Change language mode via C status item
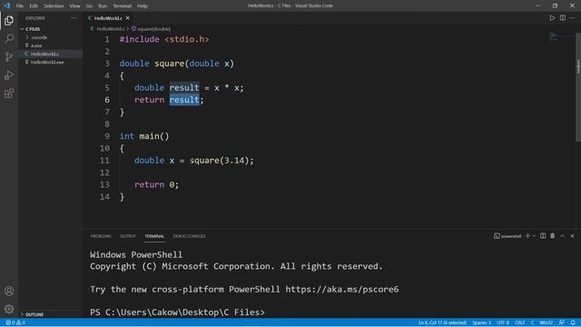The width and height of the screenshot is (581, 327). tap(532, 322)
